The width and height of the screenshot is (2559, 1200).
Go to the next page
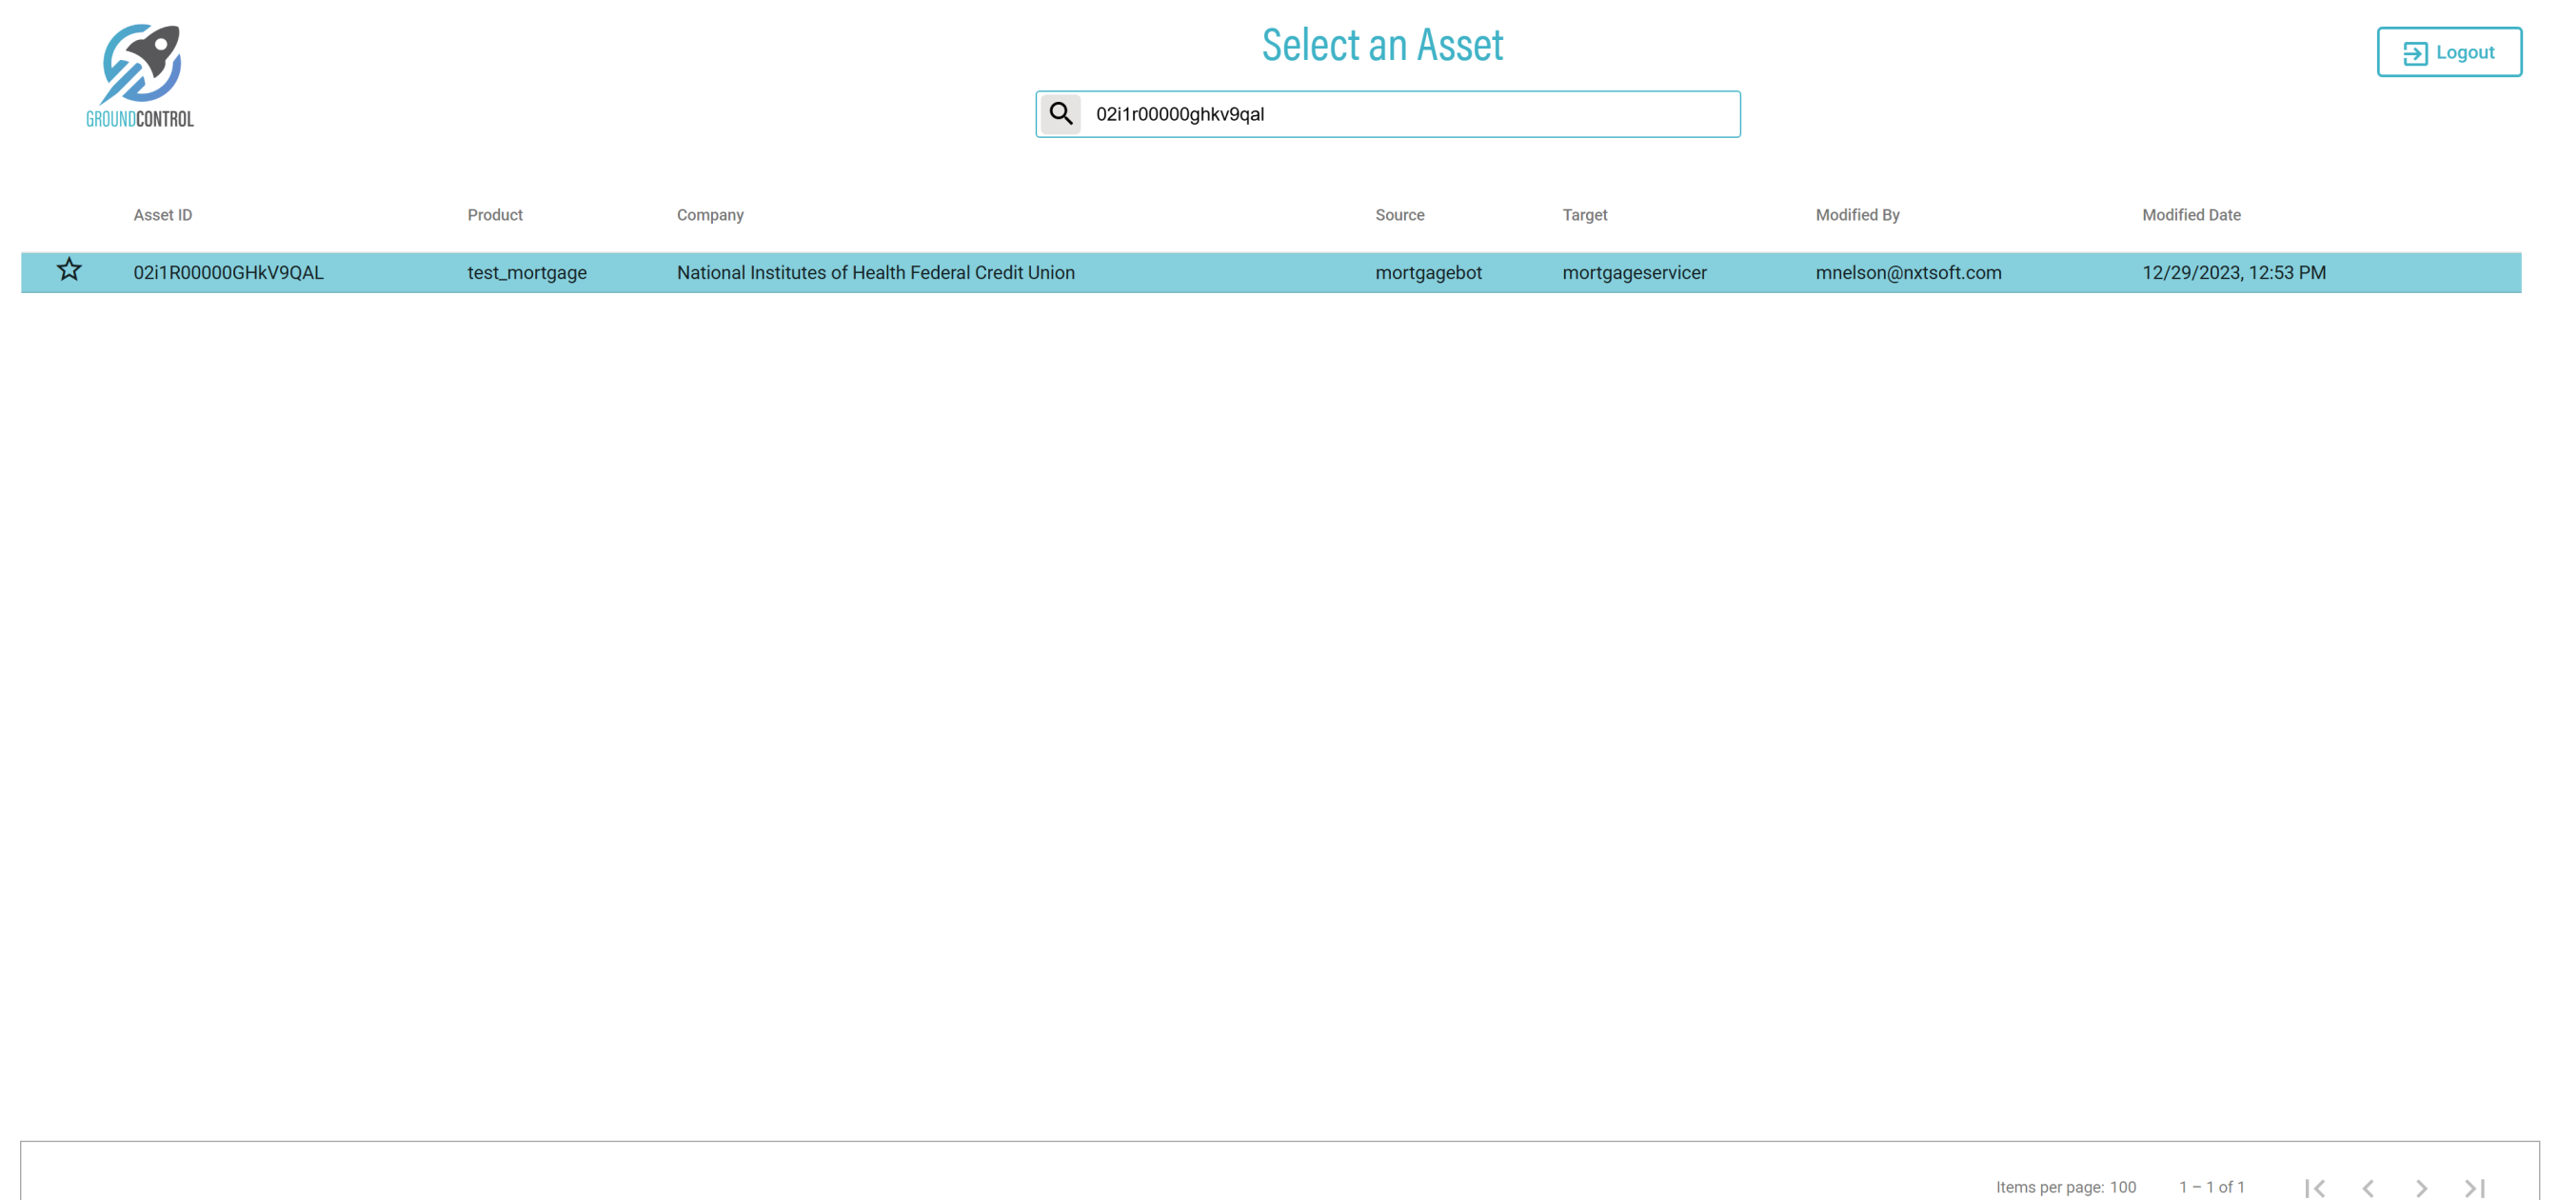(x=2421, y=1187)
